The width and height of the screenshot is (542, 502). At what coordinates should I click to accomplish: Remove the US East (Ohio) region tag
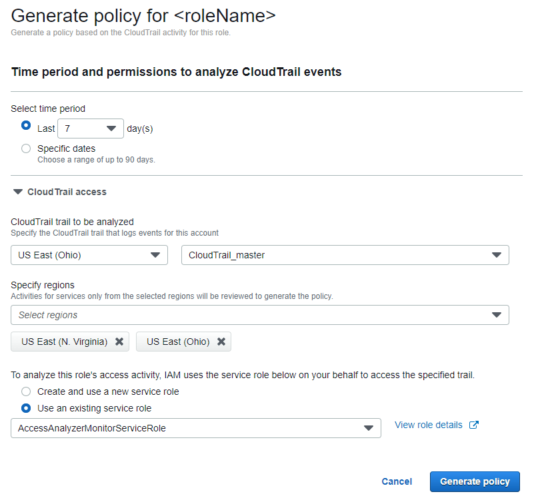click(221, 341)
